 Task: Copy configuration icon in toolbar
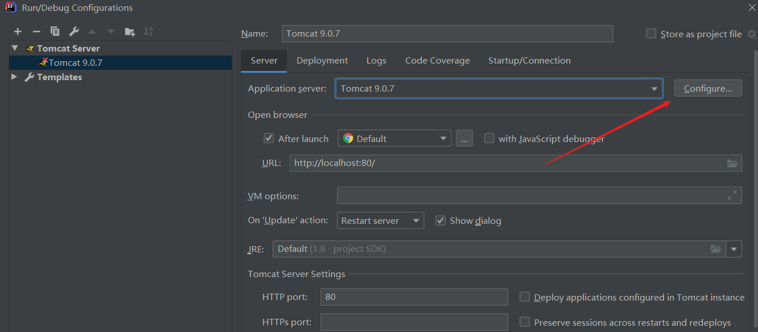[55, 32]
